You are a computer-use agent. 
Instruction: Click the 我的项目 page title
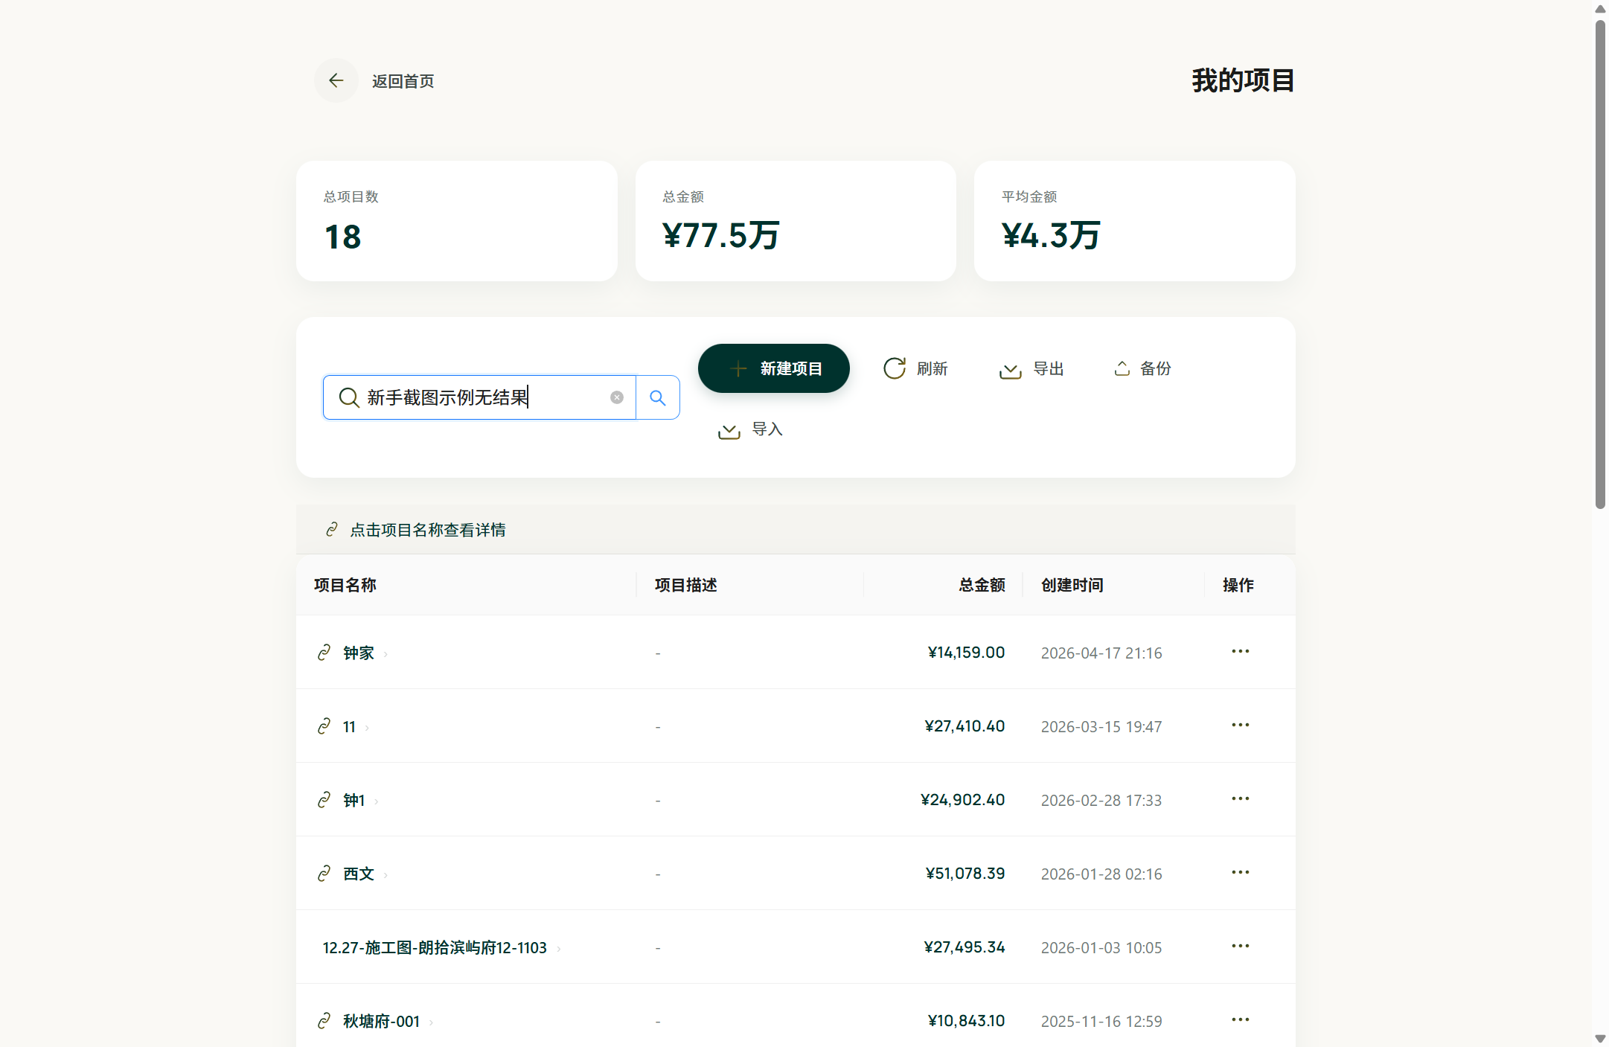click(1243, 80)
